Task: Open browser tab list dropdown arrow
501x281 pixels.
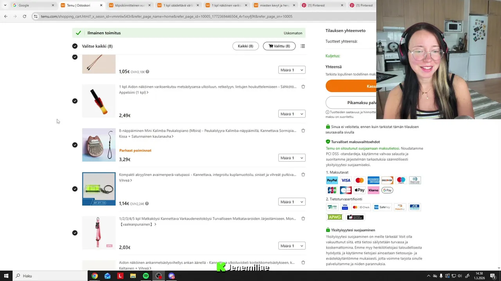Action: pyautogui.click(x=5, y=5)
